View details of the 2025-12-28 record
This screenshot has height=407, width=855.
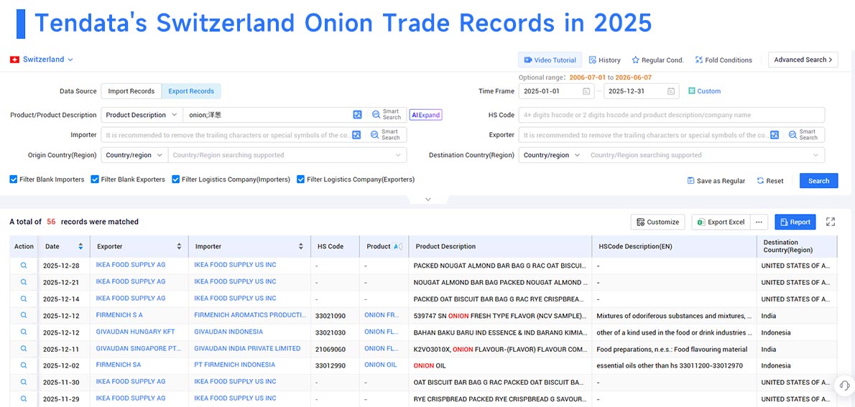[x=24, y=266]
